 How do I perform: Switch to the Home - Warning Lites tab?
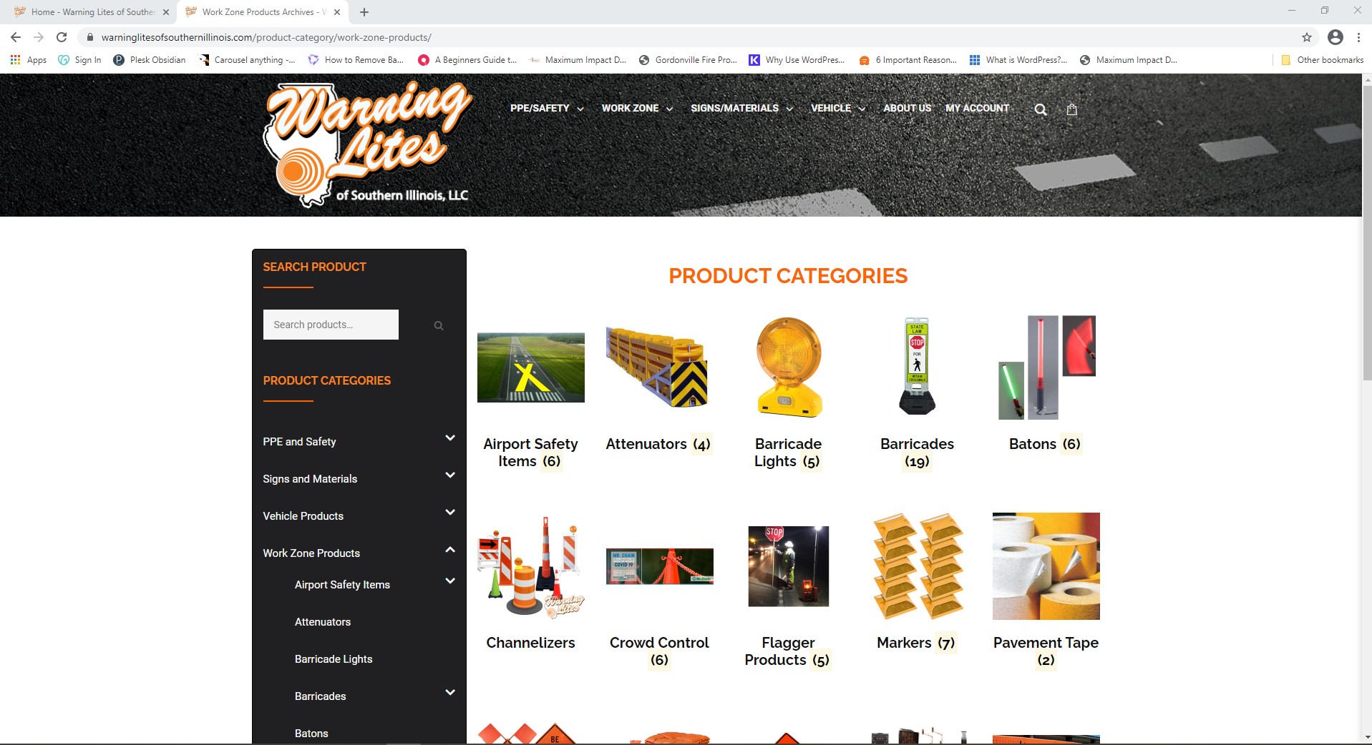[x=93, y=12]
